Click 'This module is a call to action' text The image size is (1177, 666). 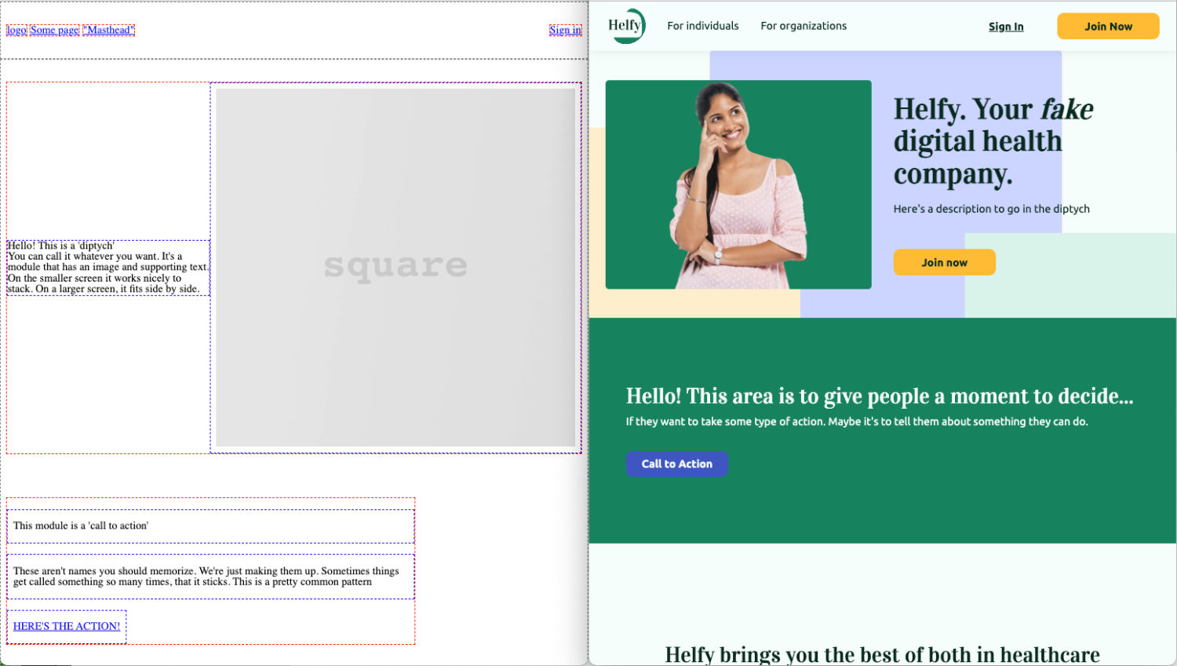point(81,526)
